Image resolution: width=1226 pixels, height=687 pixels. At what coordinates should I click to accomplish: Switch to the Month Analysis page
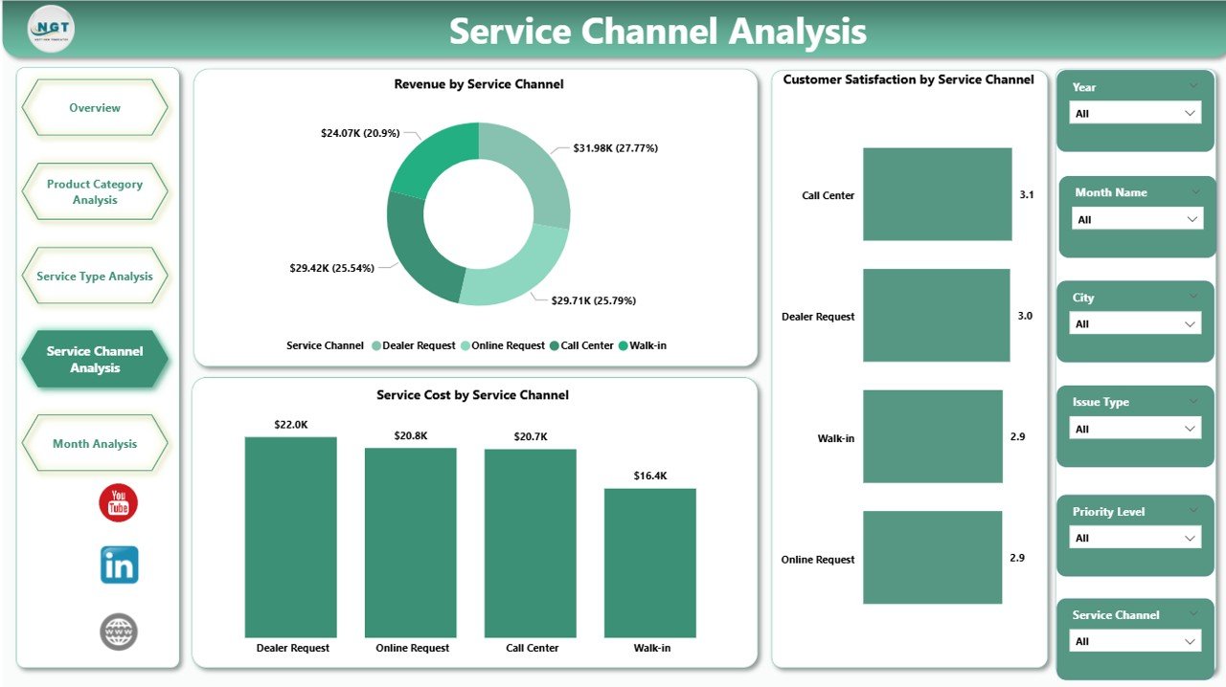point(94,443)
